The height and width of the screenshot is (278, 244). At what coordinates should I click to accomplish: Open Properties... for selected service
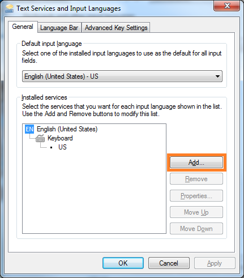tap(196, 196)
